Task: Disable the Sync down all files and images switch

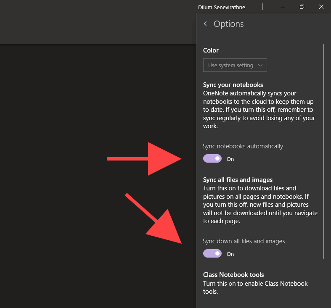Action: click(x=212, y=254)
